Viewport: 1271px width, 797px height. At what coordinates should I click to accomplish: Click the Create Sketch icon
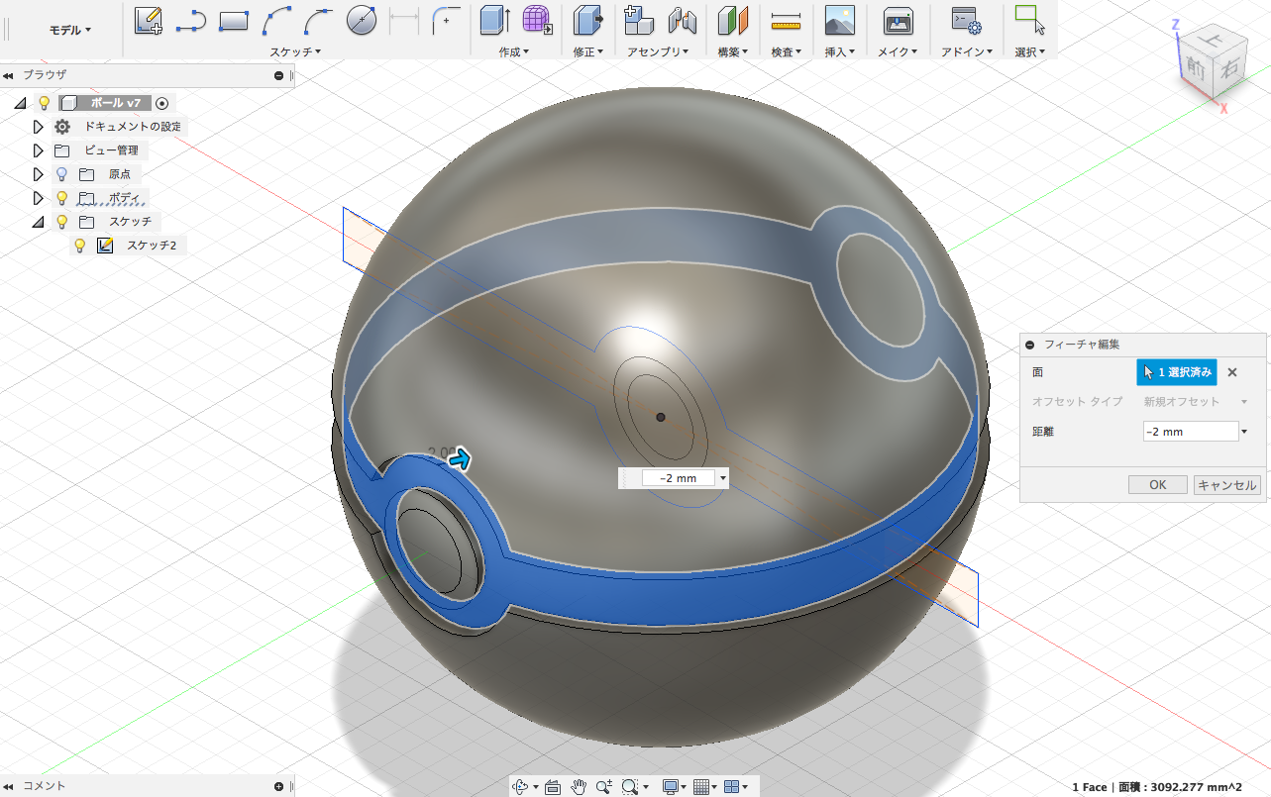(x=148, y=20)
